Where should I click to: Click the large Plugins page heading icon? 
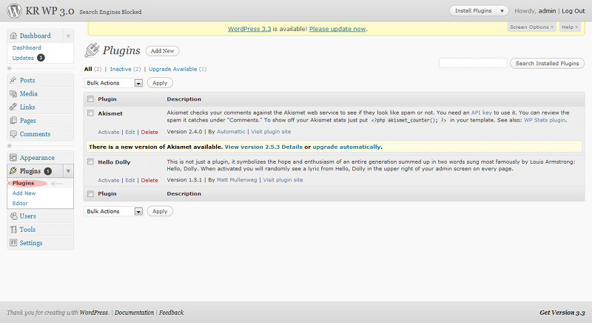coord(92,50)
